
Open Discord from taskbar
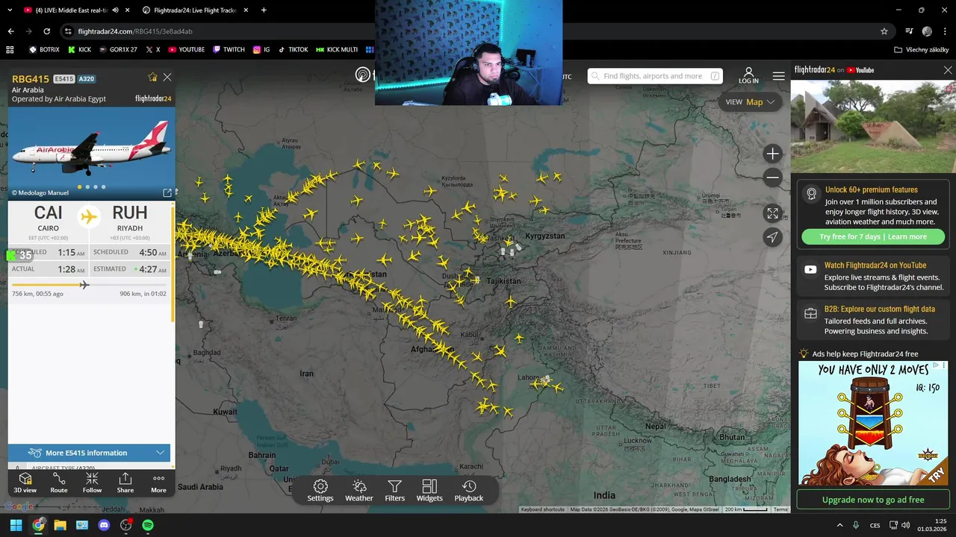104,525
